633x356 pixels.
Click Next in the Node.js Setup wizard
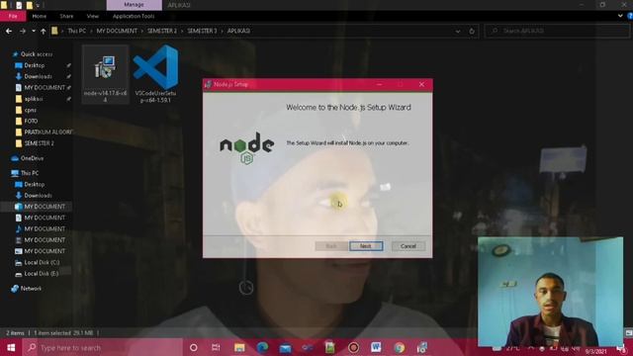366,246
